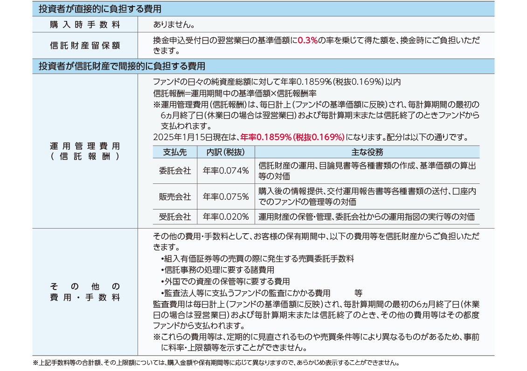Click the 信託報酬=運用期間中の基準価額×信託報酬率 formula line
The width and height of the screenshot is (527, 371).
(x=235, y=93)
